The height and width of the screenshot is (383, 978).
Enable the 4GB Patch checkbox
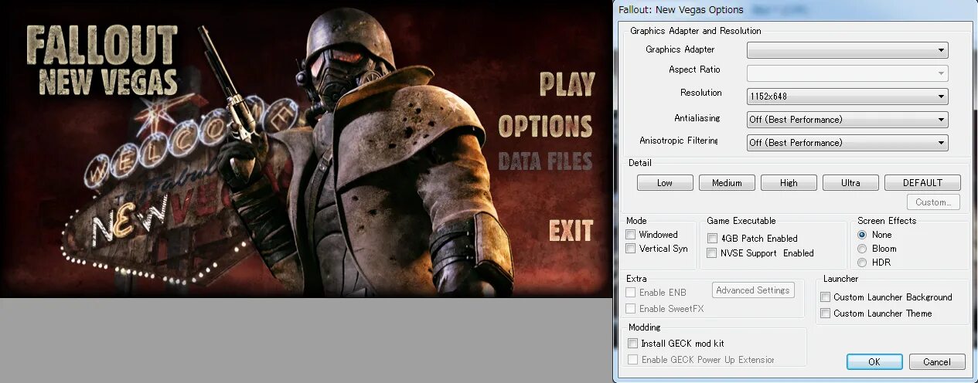[712, 239]
